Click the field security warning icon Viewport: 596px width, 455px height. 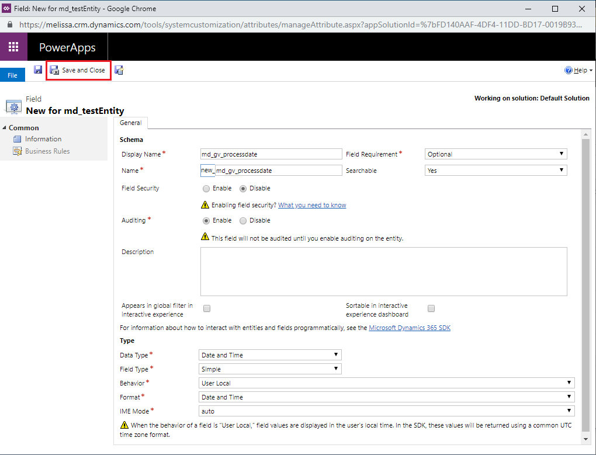point(205,204)
